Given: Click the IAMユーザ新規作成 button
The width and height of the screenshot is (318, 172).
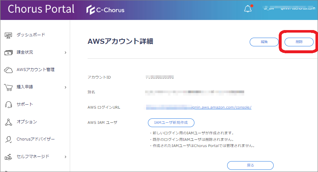Looking at the screenshot, I should pyautogui.click(x=171, y=122).
